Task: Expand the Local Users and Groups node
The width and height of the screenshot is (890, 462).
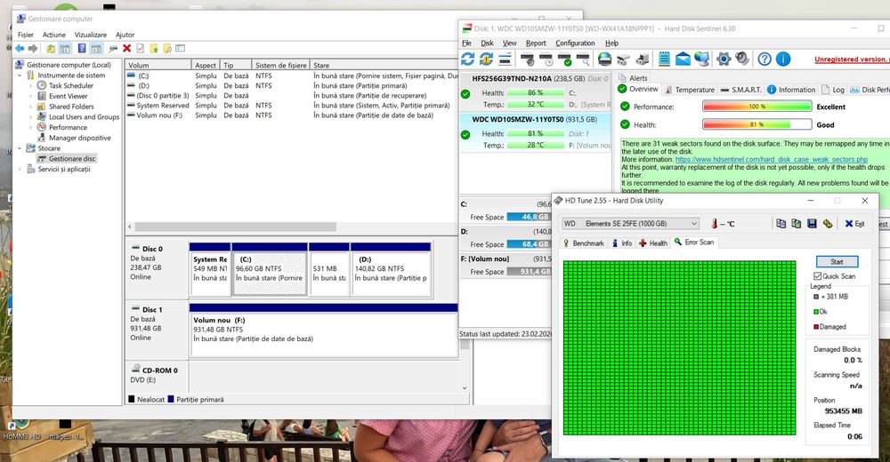Action: pos(30,117)
